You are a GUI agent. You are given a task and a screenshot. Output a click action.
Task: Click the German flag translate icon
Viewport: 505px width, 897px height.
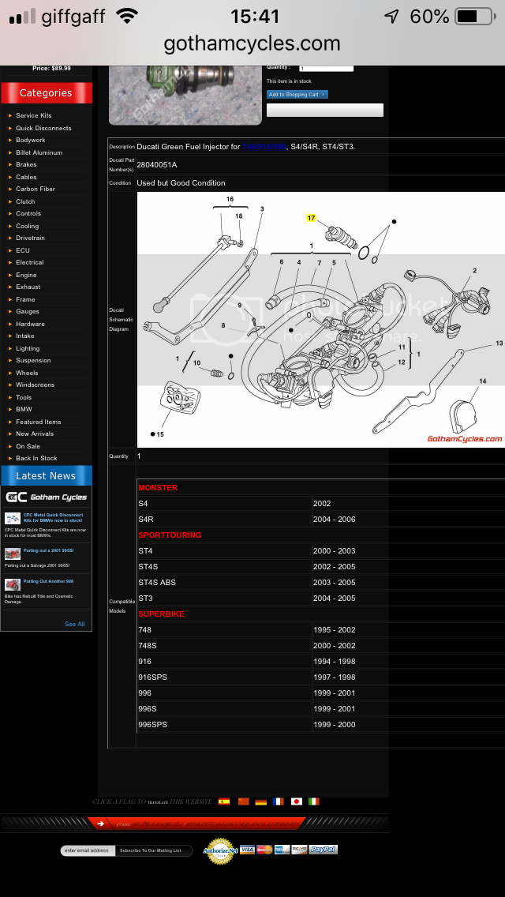261,801
